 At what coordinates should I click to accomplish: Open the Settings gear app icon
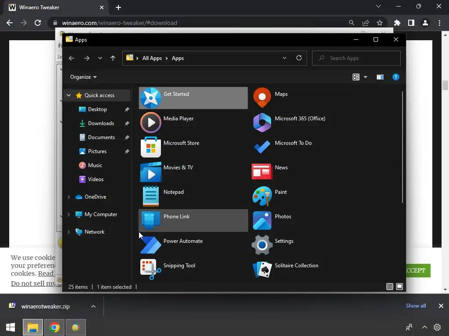pos(262,245)
